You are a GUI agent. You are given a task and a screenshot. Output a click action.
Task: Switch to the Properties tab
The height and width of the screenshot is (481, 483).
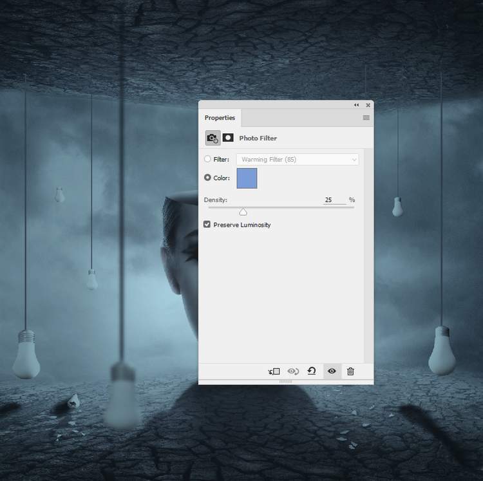(220, 118)
